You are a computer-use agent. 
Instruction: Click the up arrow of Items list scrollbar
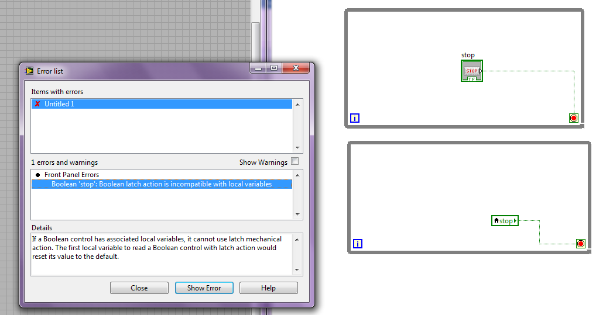[x=297, y=104]
